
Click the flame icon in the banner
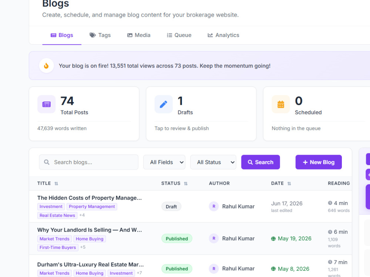[x=46, y=66]
